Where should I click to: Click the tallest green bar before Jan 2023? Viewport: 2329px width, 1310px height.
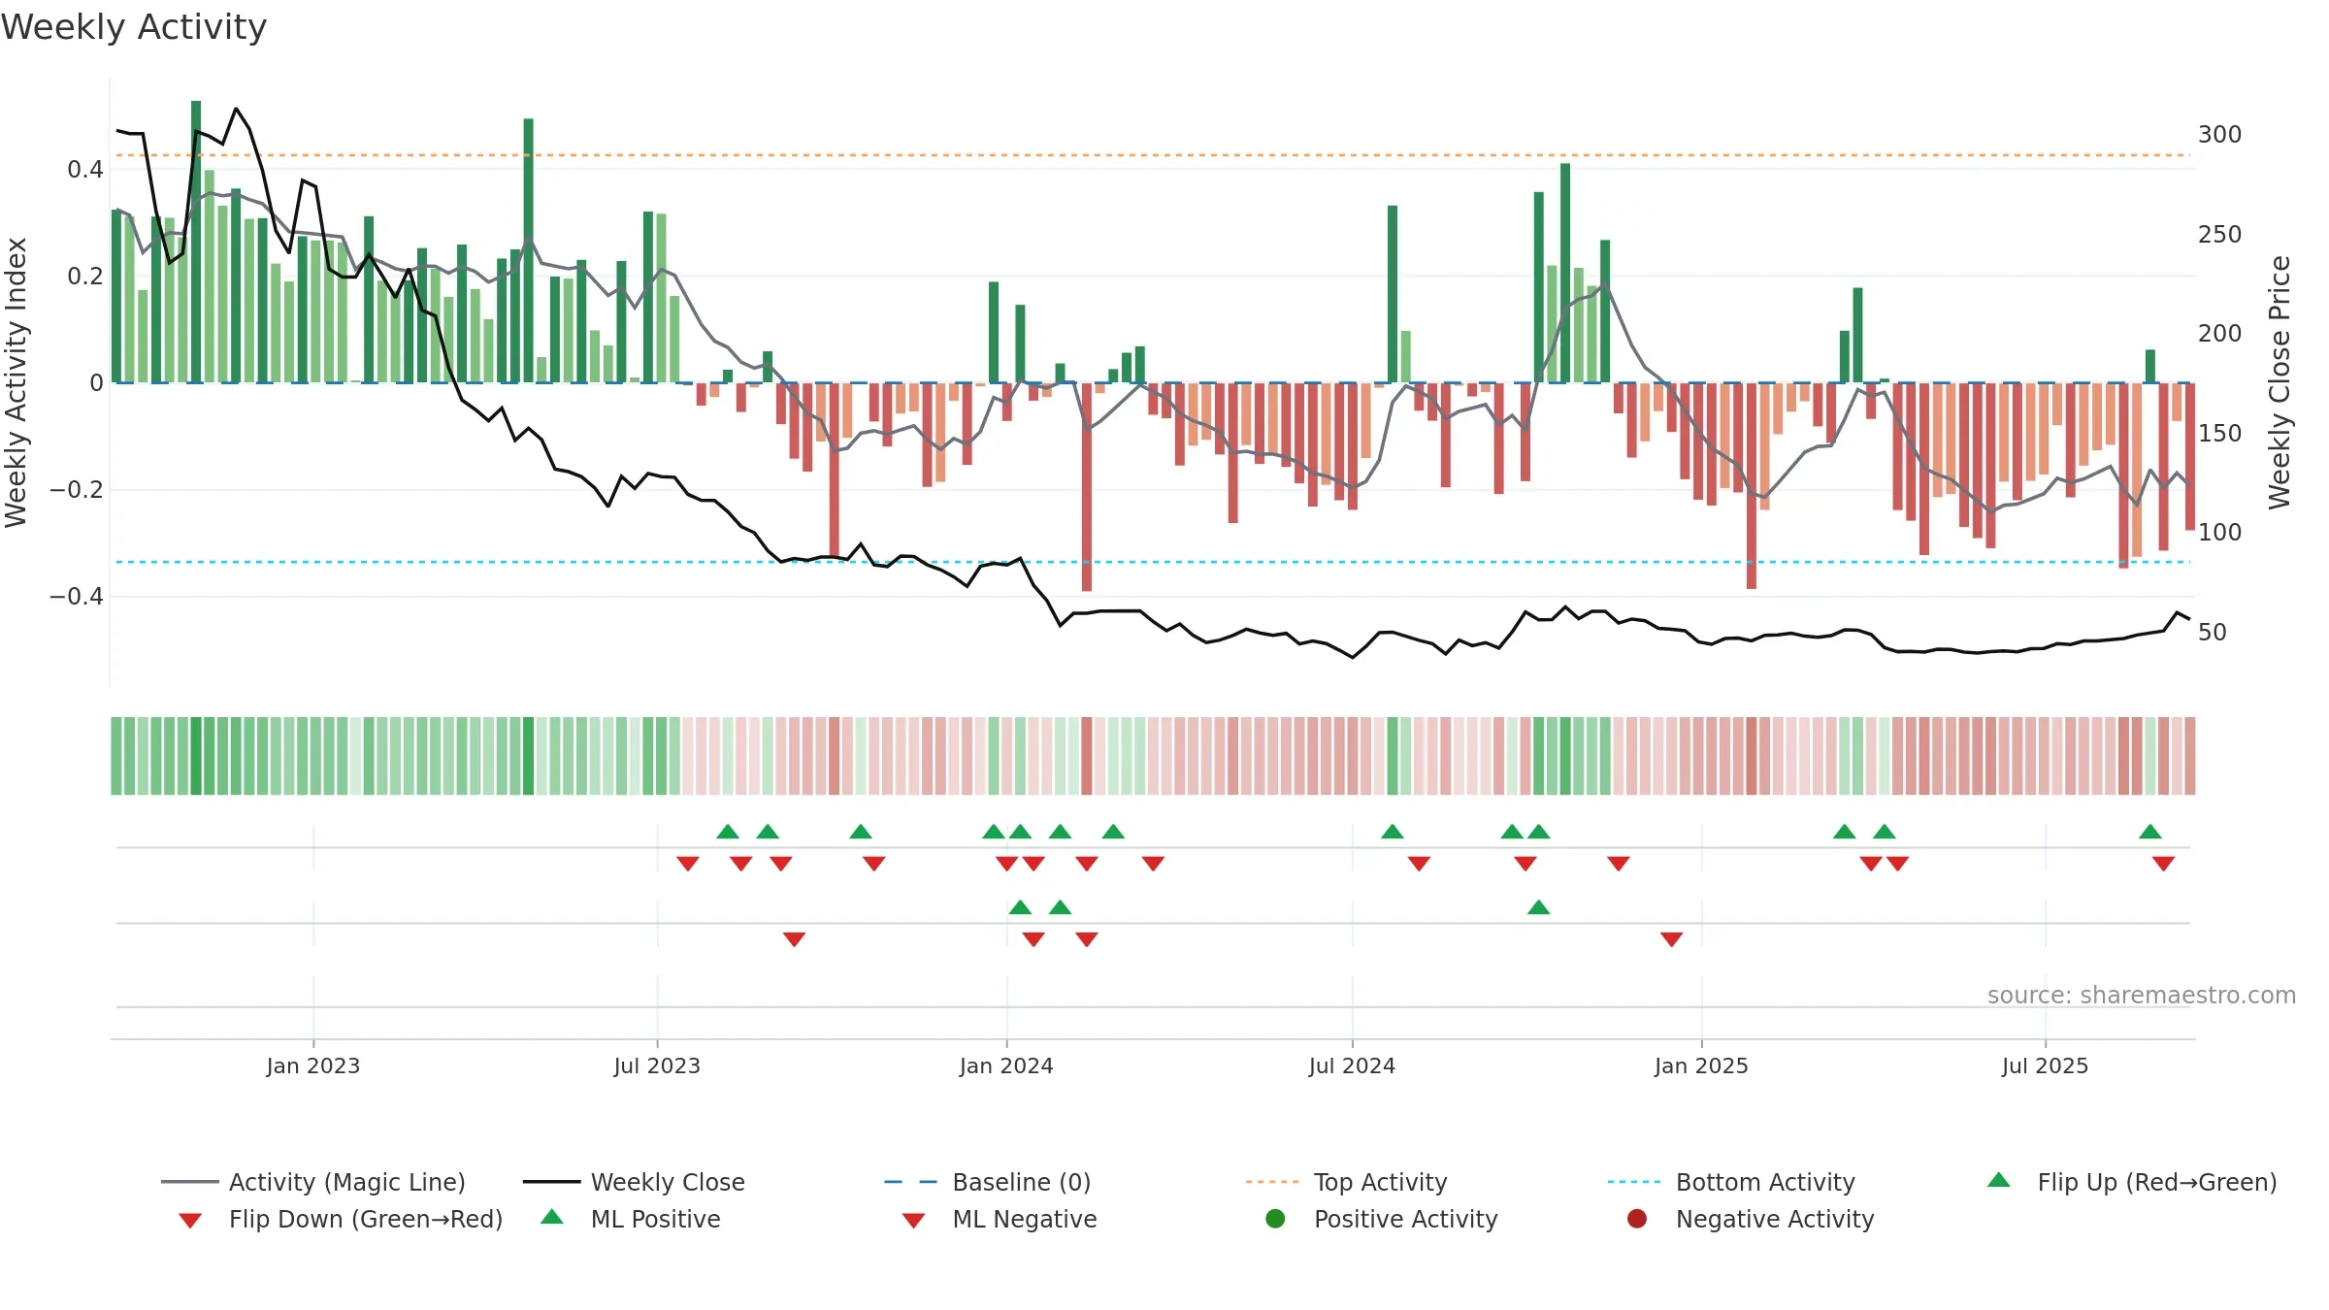(x=196, y=242)
